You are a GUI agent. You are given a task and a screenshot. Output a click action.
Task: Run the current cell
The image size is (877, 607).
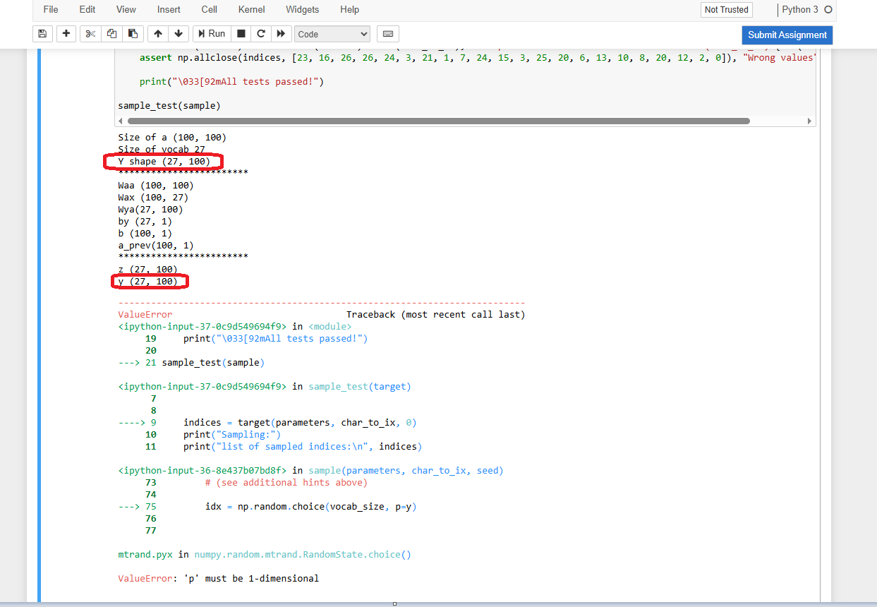pos(211,34)
